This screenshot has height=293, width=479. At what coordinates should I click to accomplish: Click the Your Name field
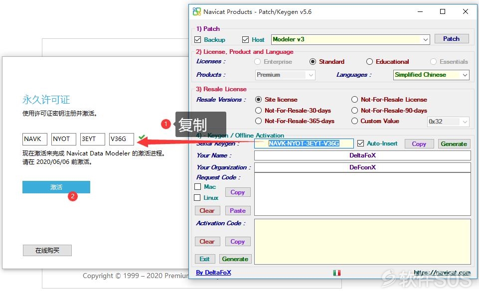(x=362, y=155)
